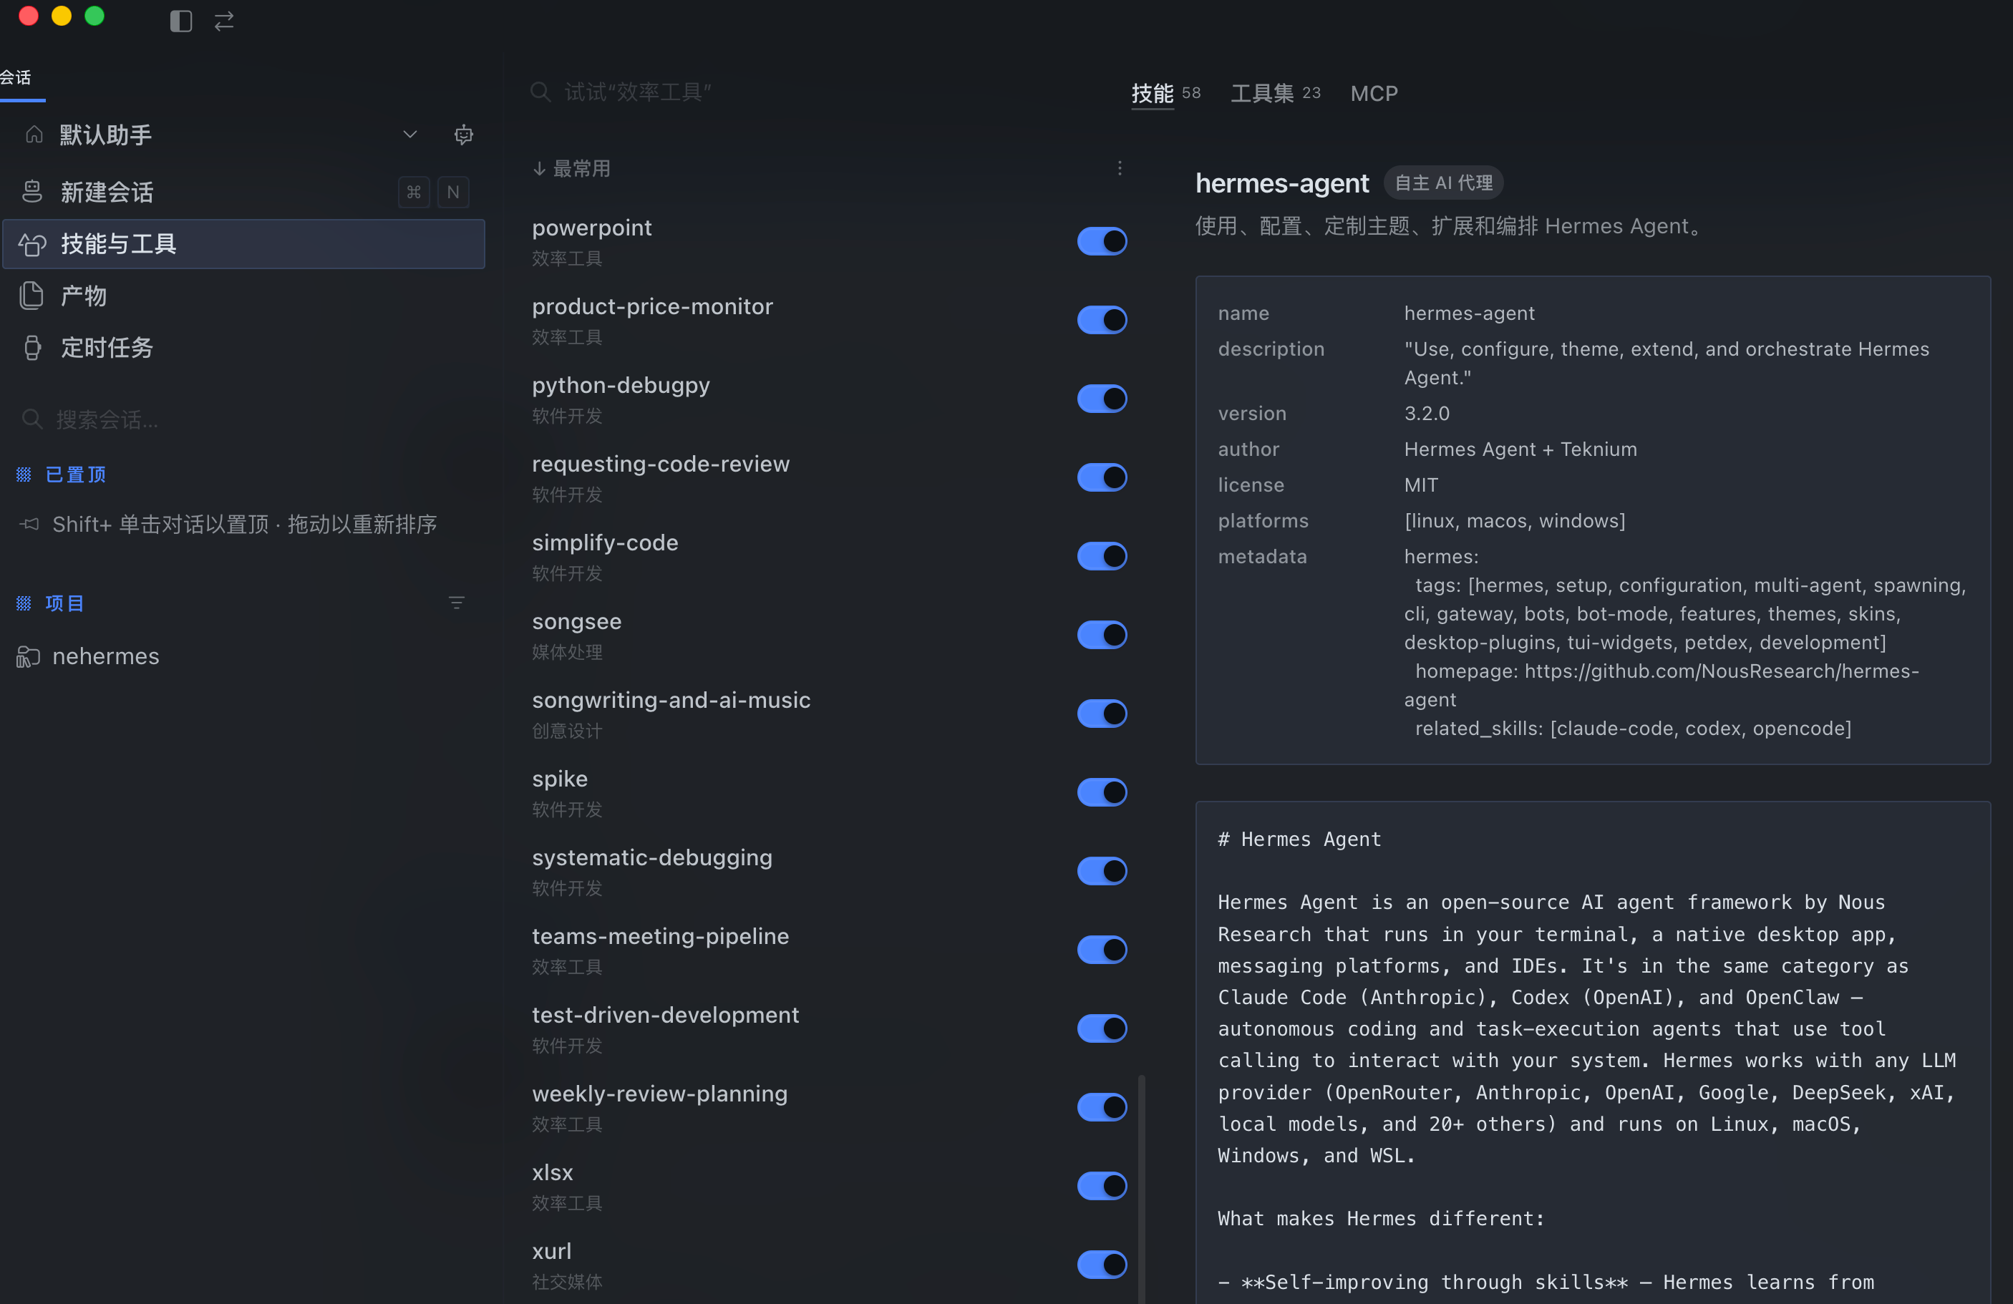Click the search magnifier icon in skills search

540,92
